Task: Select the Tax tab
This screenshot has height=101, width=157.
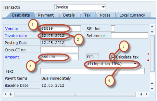Action: coord(87,15)
